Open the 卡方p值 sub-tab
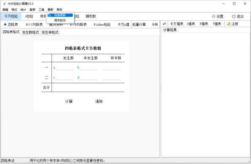Viewport: 251px width, 164px height. [x=123, y=24]
